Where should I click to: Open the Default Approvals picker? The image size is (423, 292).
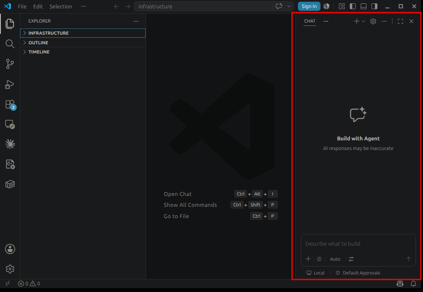[x=358, y=273]
